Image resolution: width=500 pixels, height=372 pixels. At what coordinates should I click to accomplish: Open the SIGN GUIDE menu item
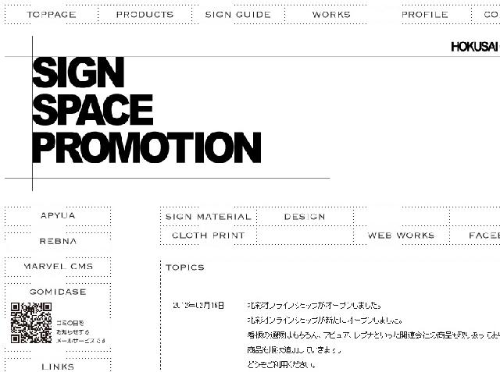point(237,15)
